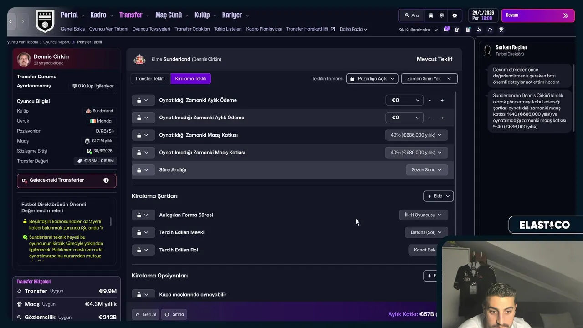Open the Kulüp menu
583x328 pixels.
205,15
